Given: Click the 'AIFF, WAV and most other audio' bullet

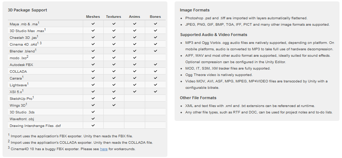Looking at the screenshot, I should point(258,59).
